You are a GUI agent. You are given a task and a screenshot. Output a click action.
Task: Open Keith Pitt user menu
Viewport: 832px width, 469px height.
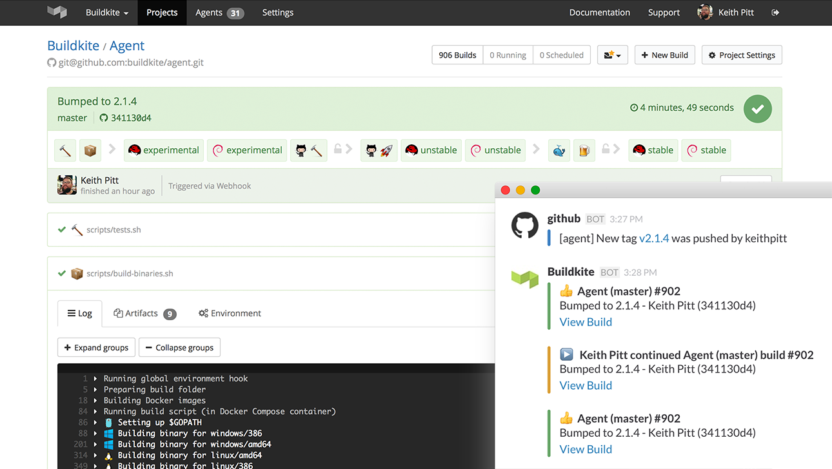click(726, 12)
